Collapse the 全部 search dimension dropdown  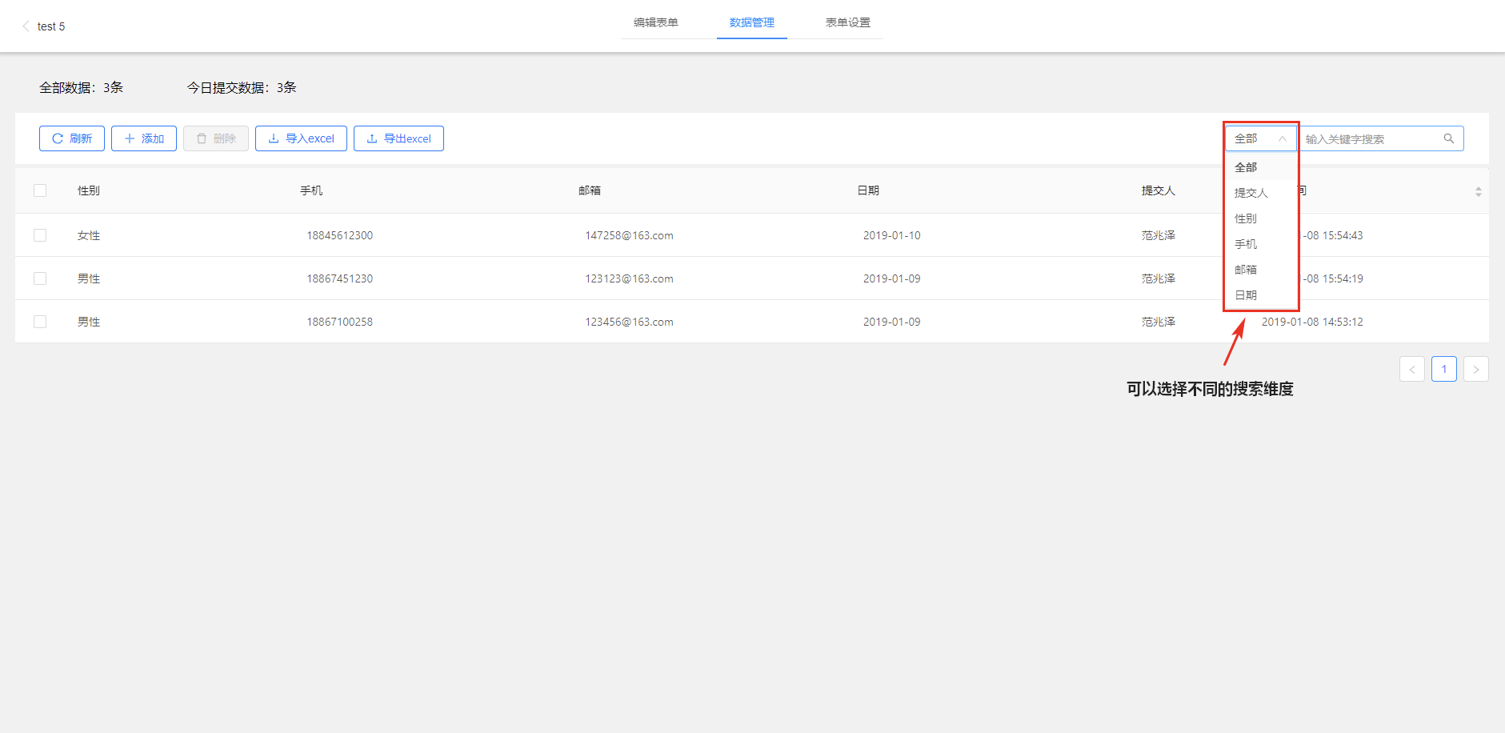click(x=1260, y=138)
